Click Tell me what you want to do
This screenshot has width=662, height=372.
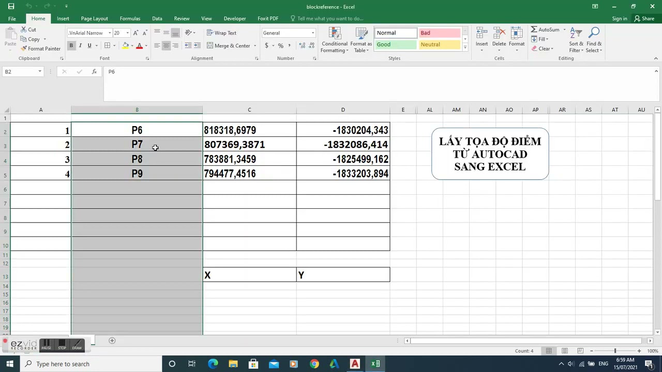[x=330, y=19]
